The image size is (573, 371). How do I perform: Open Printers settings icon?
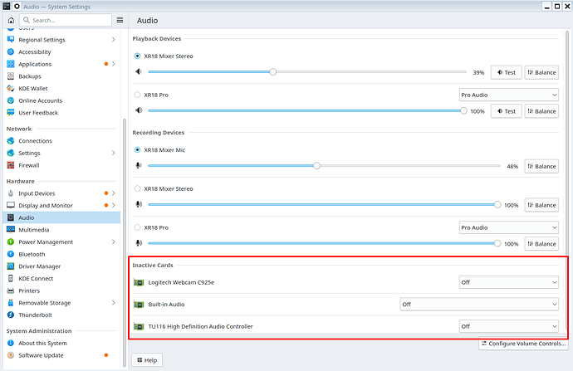pyautogui.click(x=11, y=290)
